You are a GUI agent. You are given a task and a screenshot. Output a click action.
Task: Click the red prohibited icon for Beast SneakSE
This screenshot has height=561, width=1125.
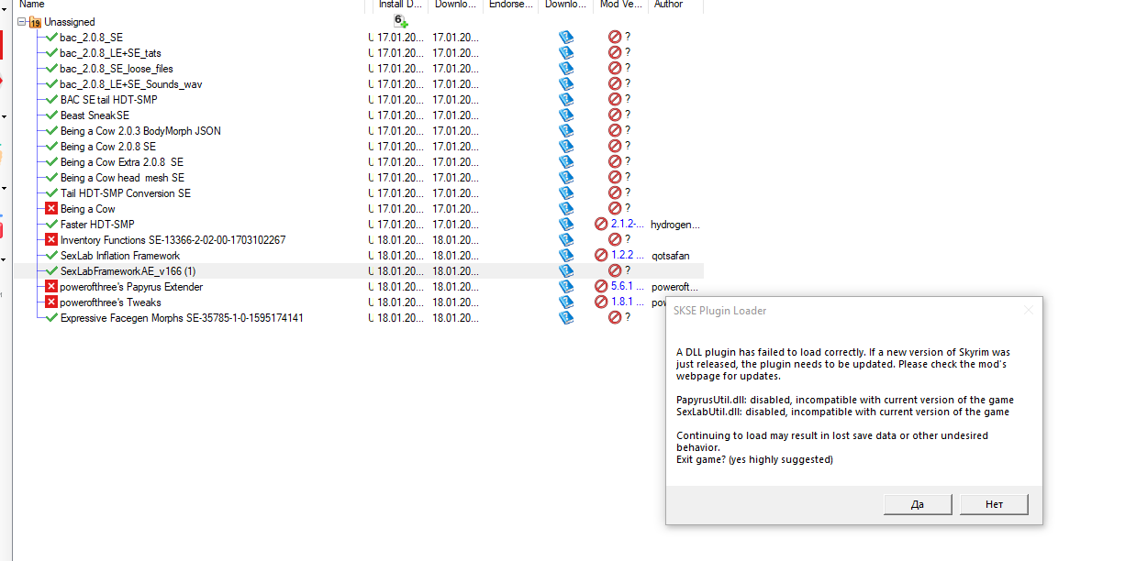pyautogui.click(x=615, y=115)
